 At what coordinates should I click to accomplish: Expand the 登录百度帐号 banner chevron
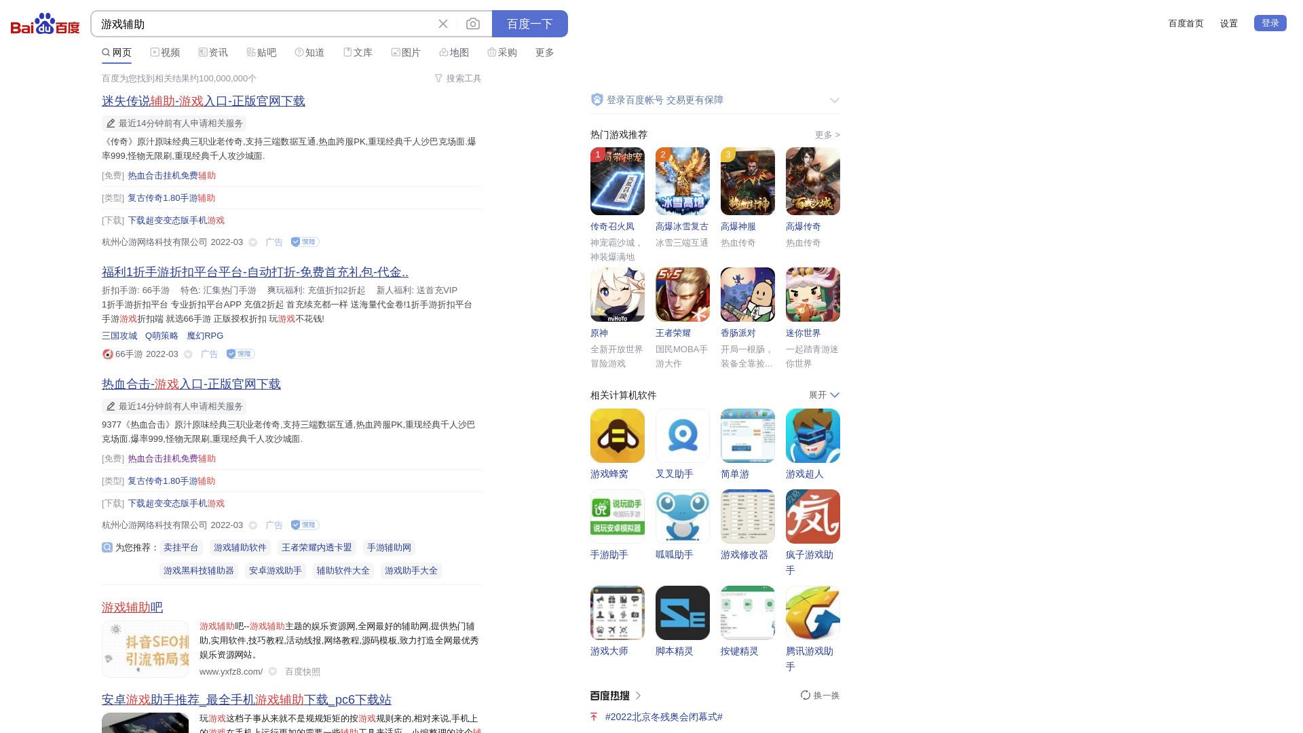coord(834,100)
